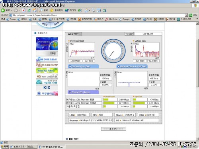199x149 pixels.
Task: Click the Print toolbar icon
Action: [93, 10]
